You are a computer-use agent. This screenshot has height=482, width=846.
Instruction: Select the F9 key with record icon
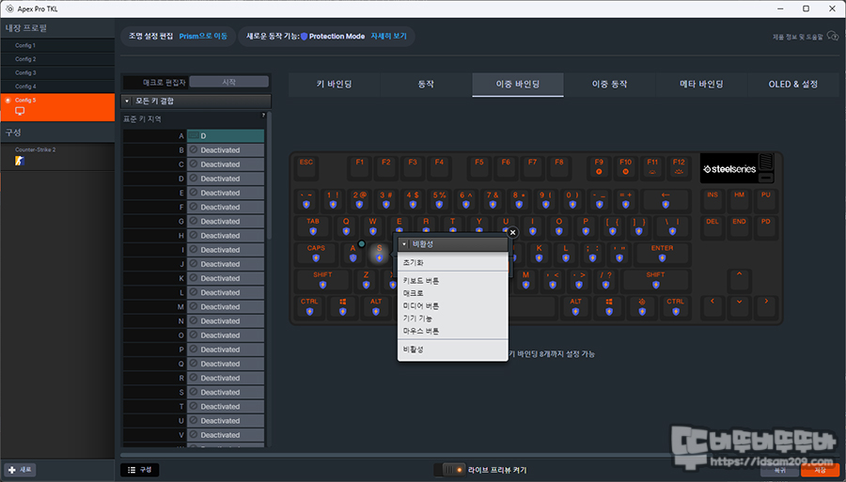[x=599, y=167]
